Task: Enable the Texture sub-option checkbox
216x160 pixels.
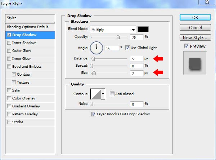Action: point(14,83)
